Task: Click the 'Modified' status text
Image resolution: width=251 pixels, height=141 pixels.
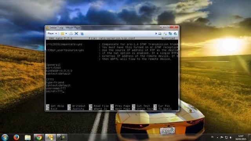Action: coord(168,38)
